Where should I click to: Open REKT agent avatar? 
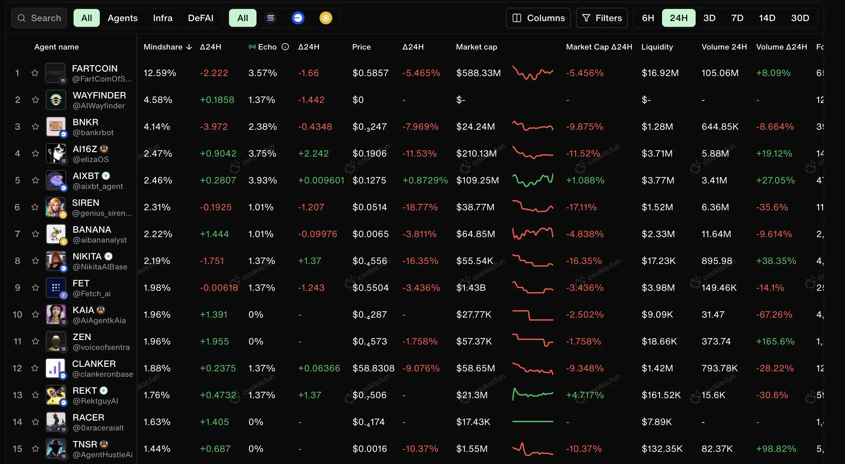coord(56,395)
